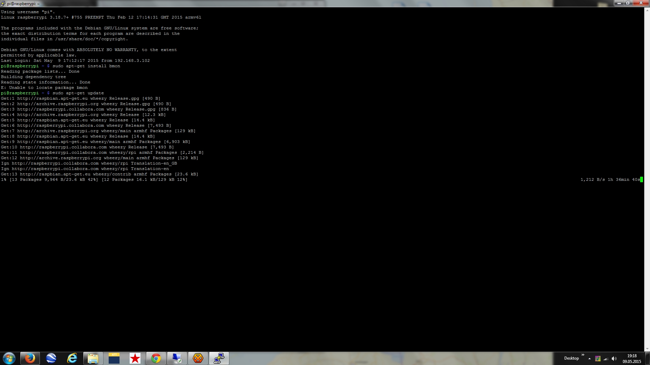Click the 'Ign' Translation-en_GB line
Image resolution: width=650 pixels, height=365 pixels.
click(89, 163)
